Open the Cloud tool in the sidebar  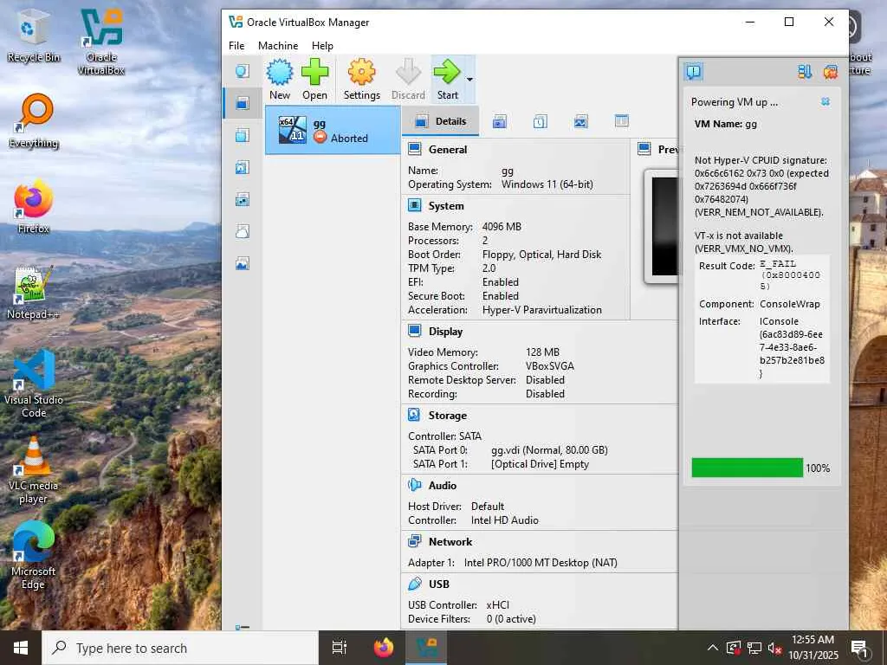243,231
